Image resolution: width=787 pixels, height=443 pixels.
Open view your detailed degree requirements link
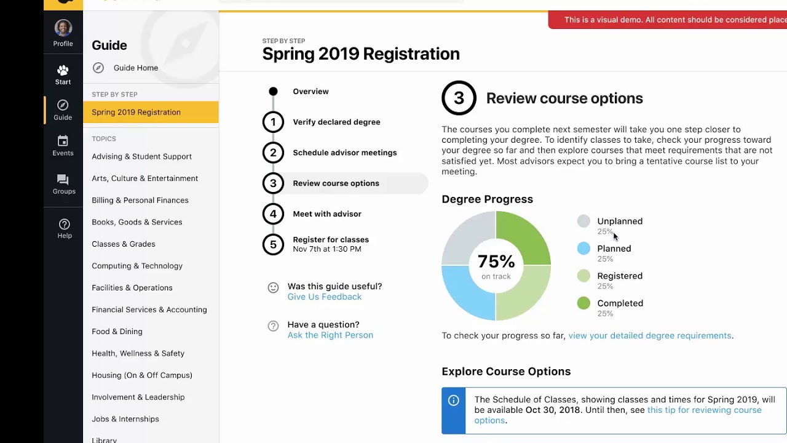point(650,335)
